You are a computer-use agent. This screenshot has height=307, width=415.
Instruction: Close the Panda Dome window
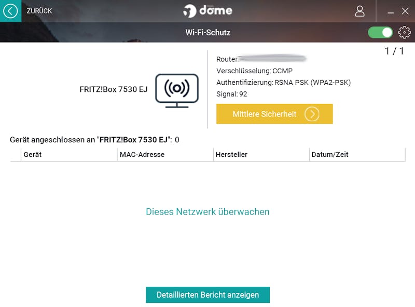tap(405, 11)
